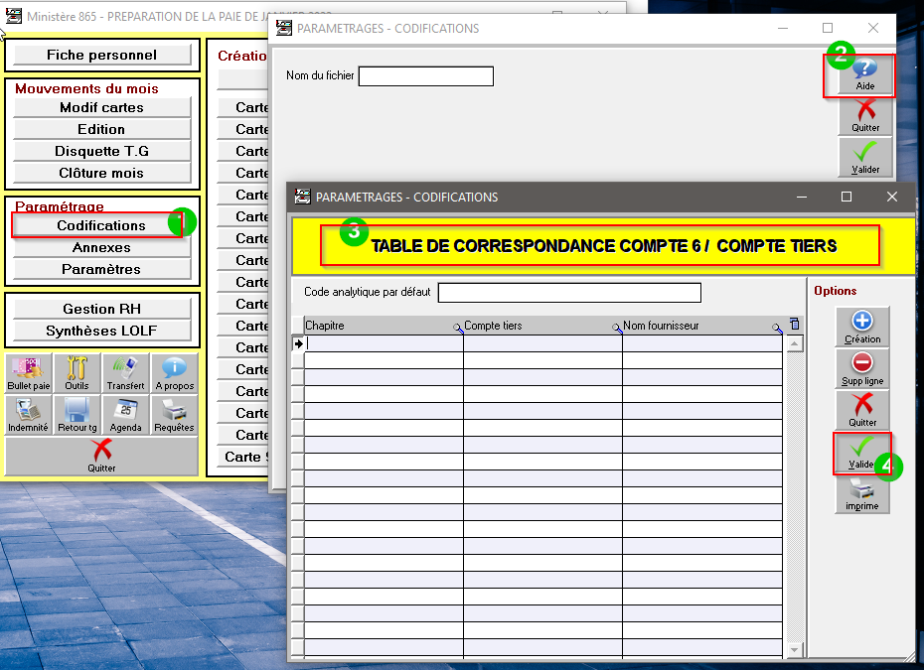The image size is (924, 670).
Task: Click the Requêtes printer icon
Action: (x=174, y=415)
